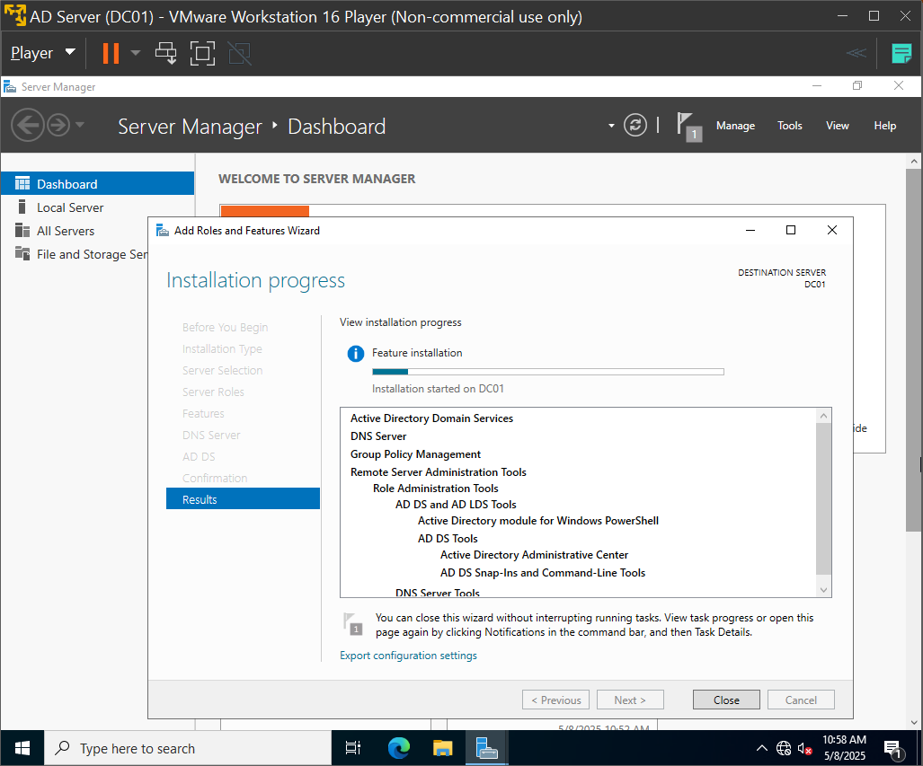Select AD DS Snap-Ins and Command-Line Tools
The width and height of the screenshot is (923, 766).
pos(543,572)
